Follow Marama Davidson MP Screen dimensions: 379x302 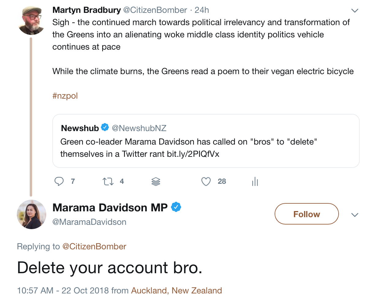(x=306, y=214)
